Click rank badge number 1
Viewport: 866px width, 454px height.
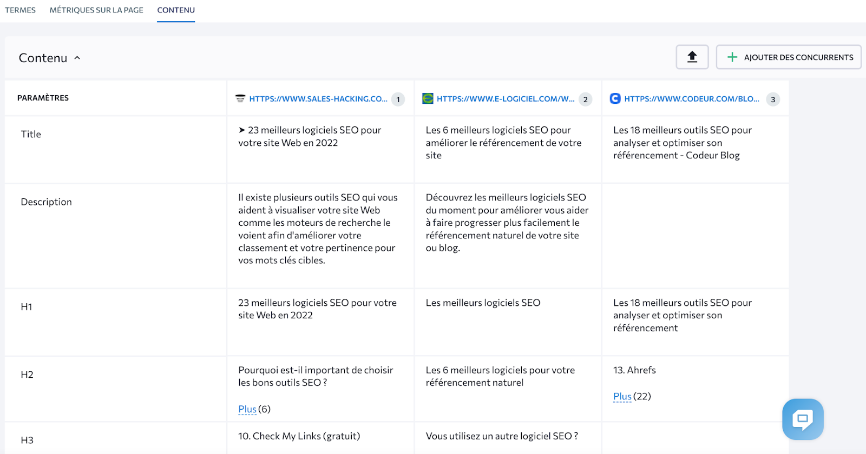point(398,99)
